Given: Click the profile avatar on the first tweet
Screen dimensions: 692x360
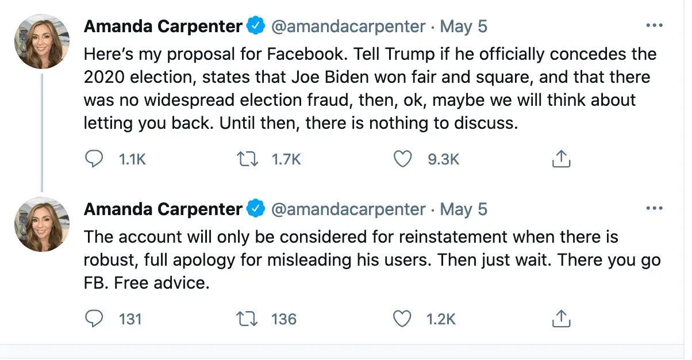Looking at the screenshot, I should tap(41, 40).
